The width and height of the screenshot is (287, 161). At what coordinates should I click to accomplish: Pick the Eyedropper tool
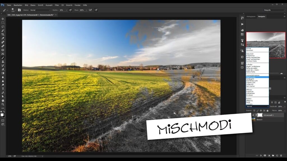3,38
